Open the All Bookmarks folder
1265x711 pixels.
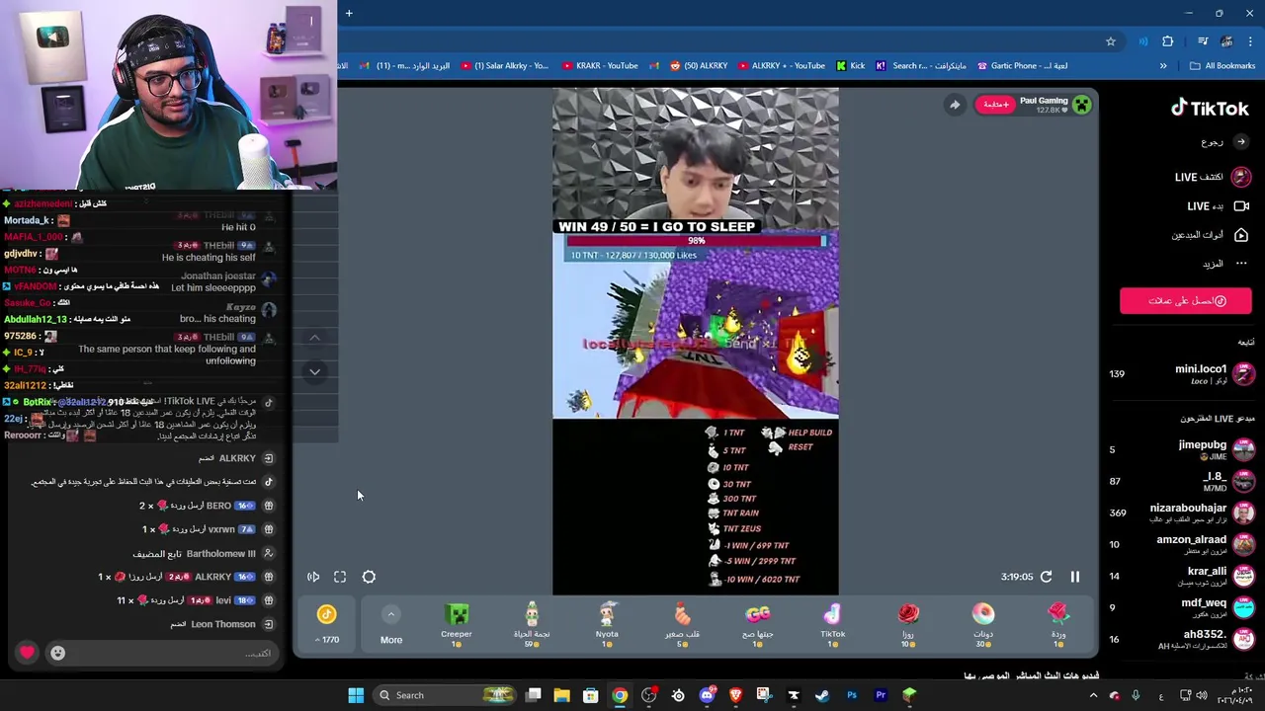point(1223,66)
